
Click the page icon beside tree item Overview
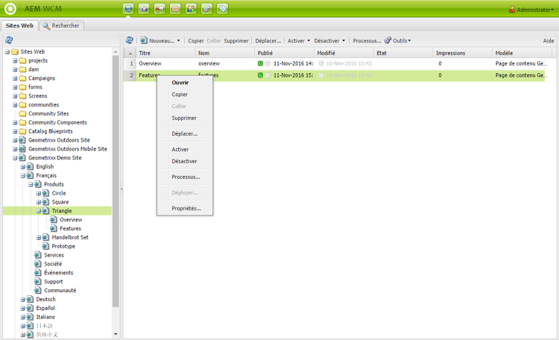(54, 220)
